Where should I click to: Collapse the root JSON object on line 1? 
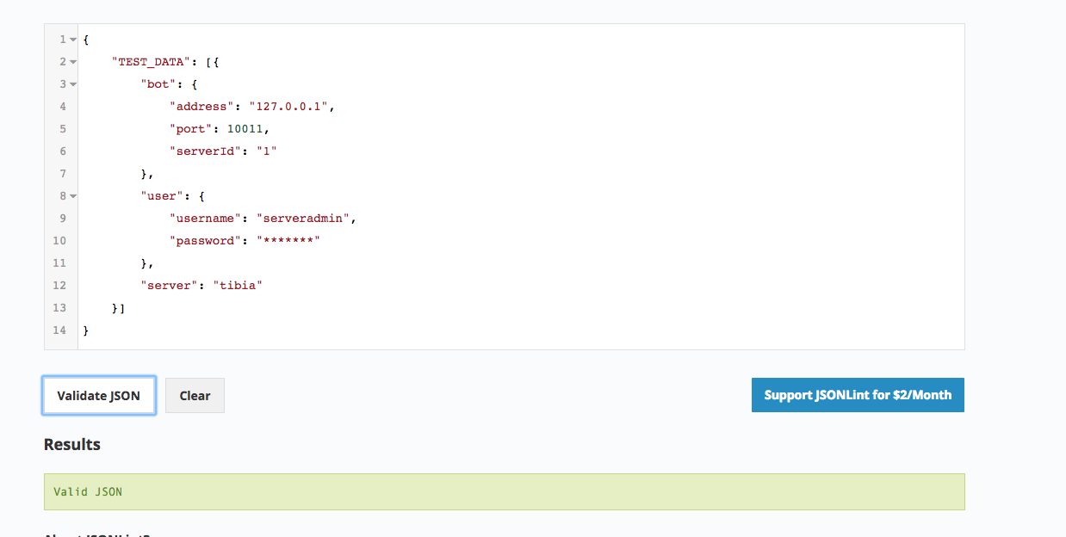tap(73, 39)
